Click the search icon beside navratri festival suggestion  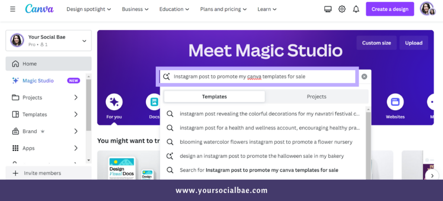pos(170,114)
